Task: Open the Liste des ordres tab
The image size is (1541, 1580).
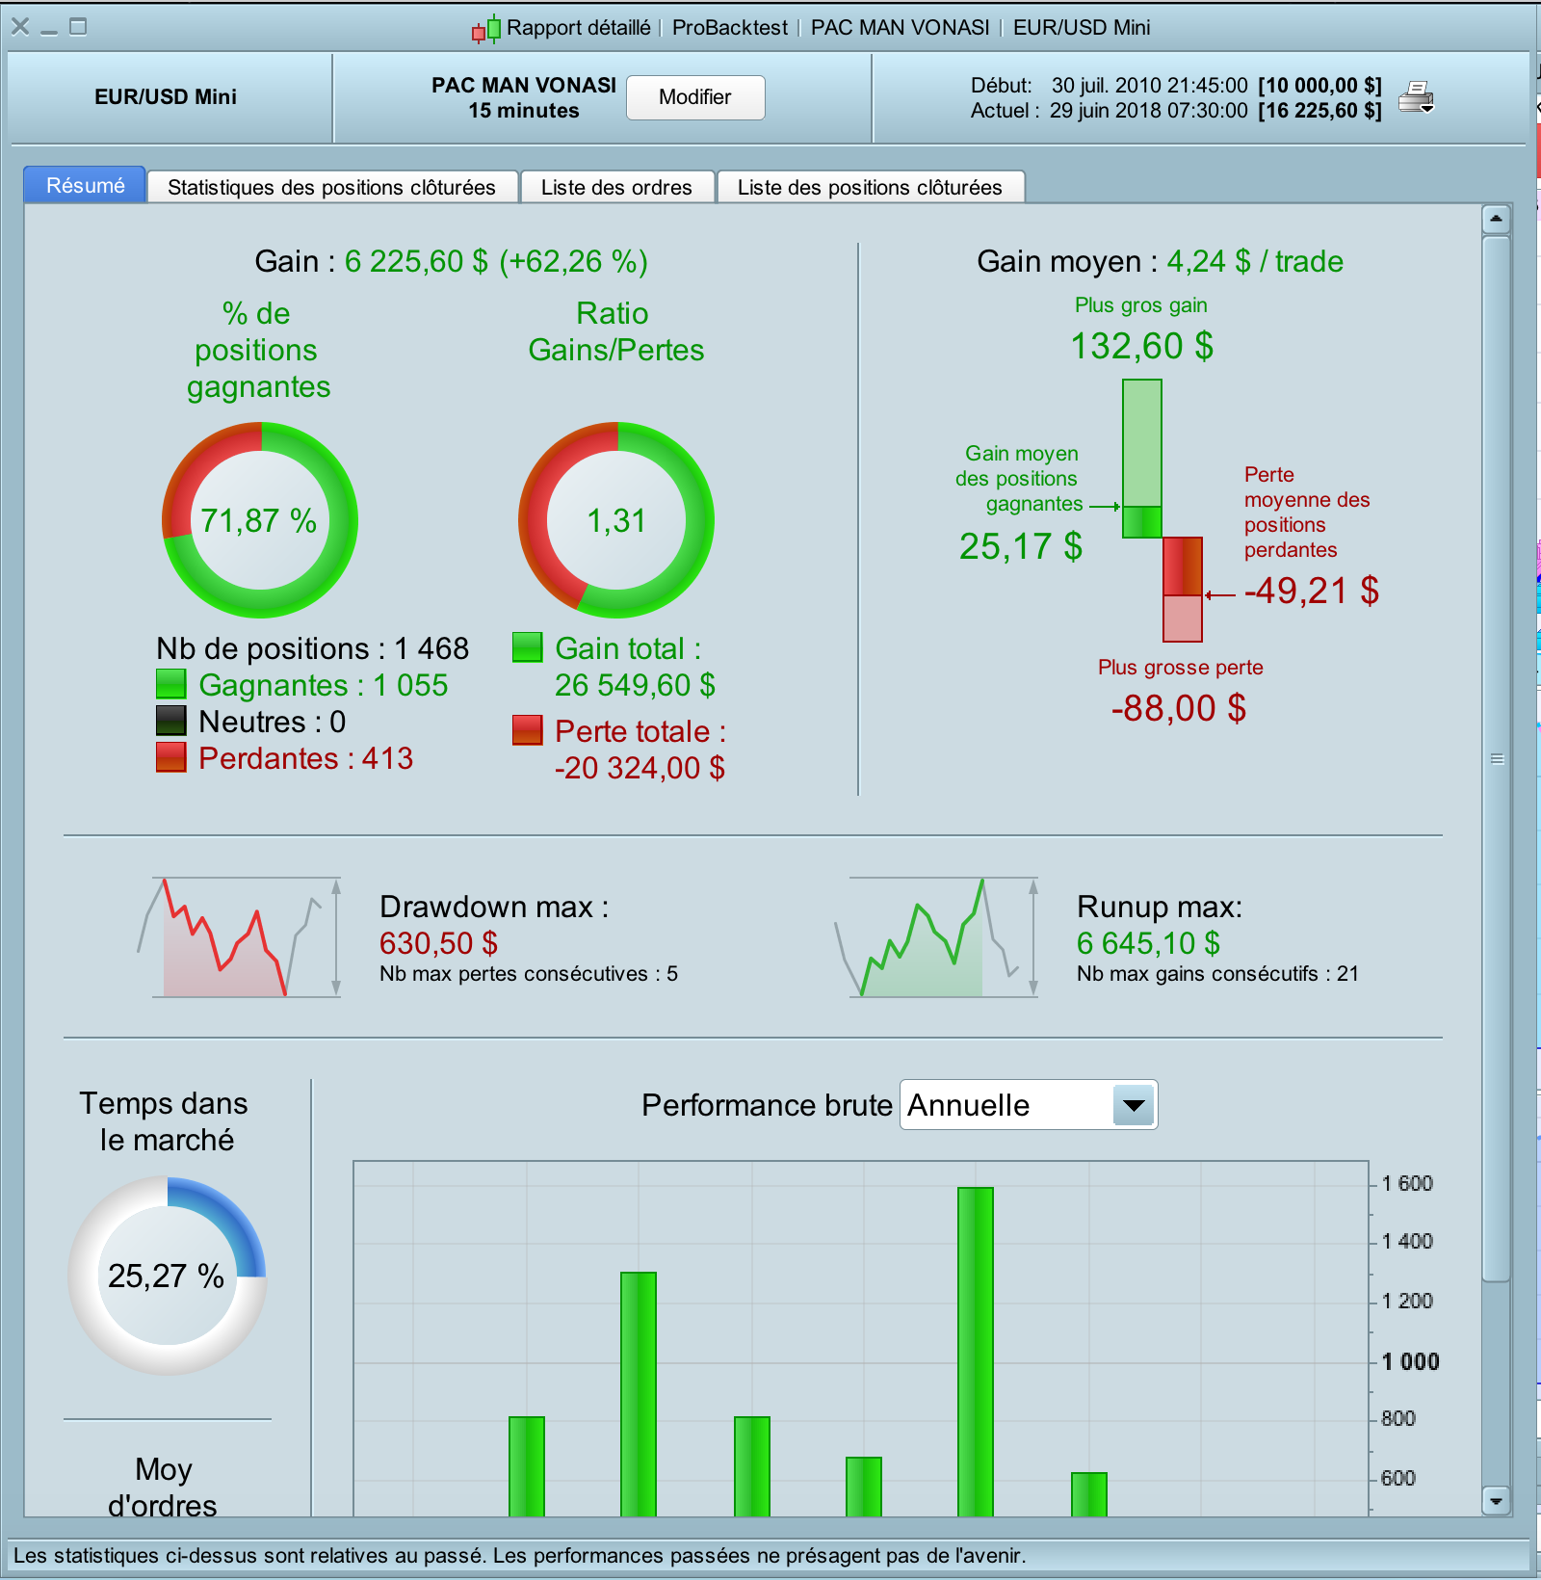Action: [x=616, y=187]
